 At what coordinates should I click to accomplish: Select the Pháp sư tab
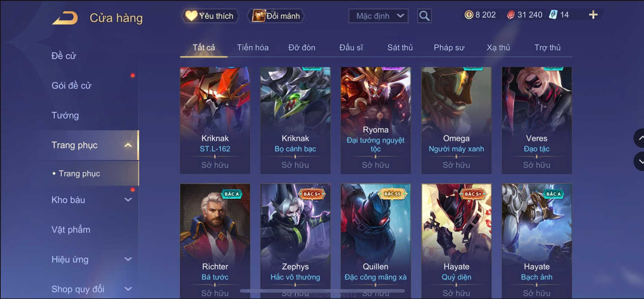click(x=449, y=48)
